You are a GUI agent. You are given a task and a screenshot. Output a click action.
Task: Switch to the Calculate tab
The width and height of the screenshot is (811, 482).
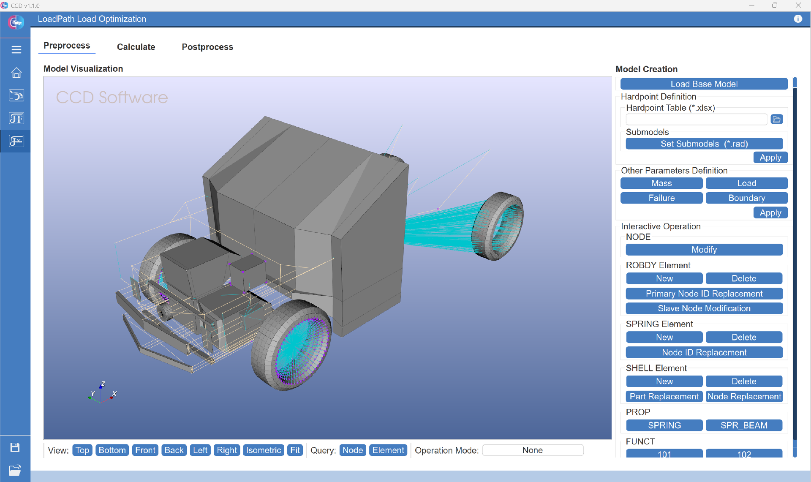click(136, 47)
